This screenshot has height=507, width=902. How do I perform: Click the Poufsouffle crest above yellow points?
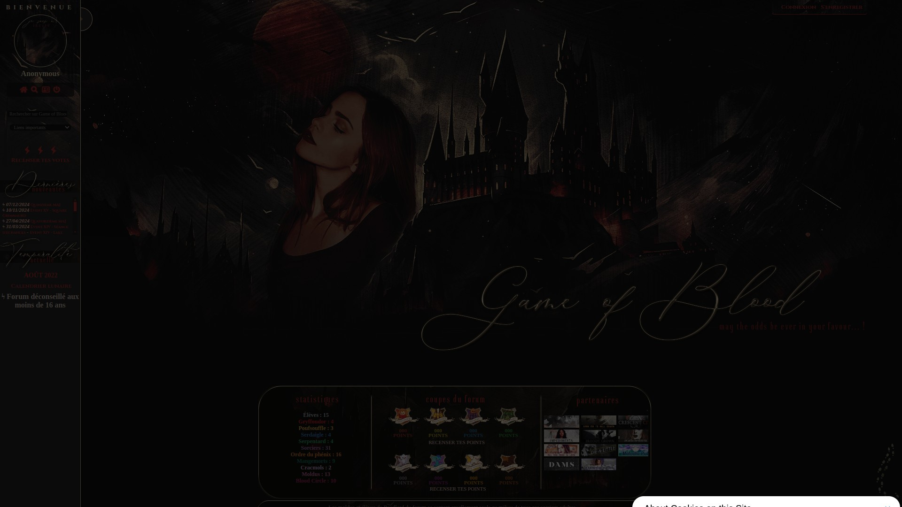438,416
